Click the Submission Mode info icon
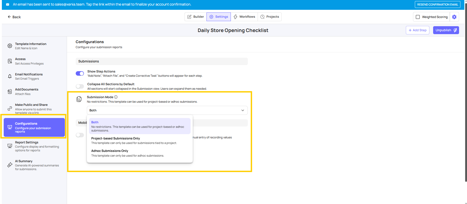The image size is (467, 204). [x=116, y=97]
